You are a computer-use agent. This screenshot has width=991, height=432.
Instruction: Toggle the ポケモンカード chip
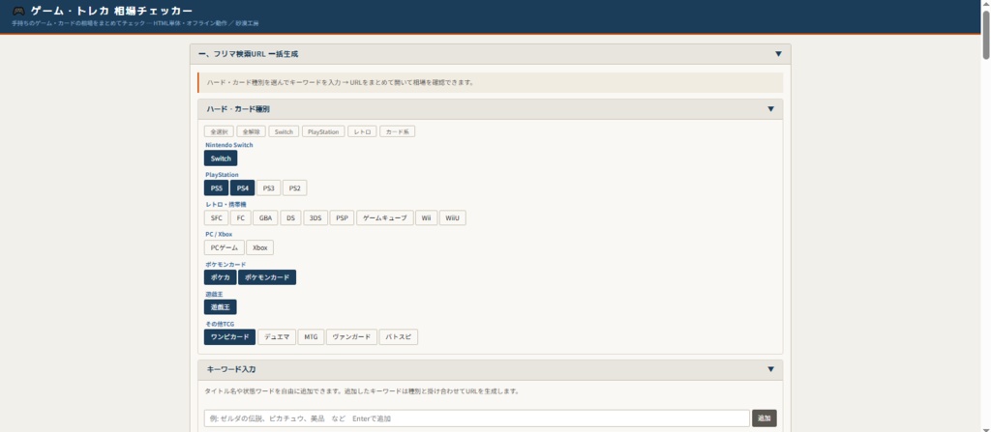pyautogui.click(x=267, y=277)
